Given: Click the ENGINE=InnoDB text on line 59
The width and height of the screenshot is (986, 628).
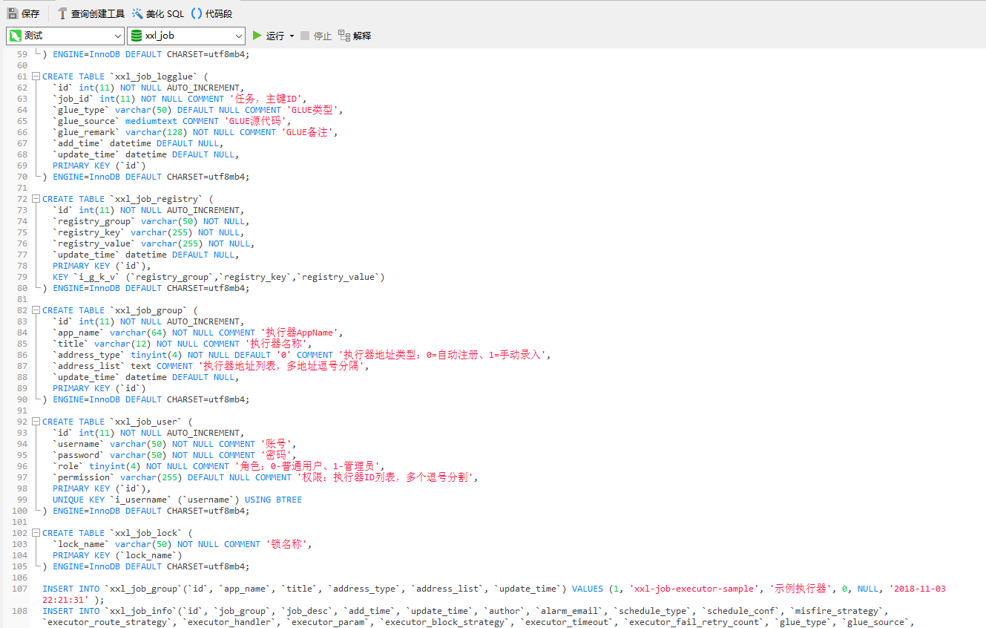Looking at the screenshot, I should (86, 54).
